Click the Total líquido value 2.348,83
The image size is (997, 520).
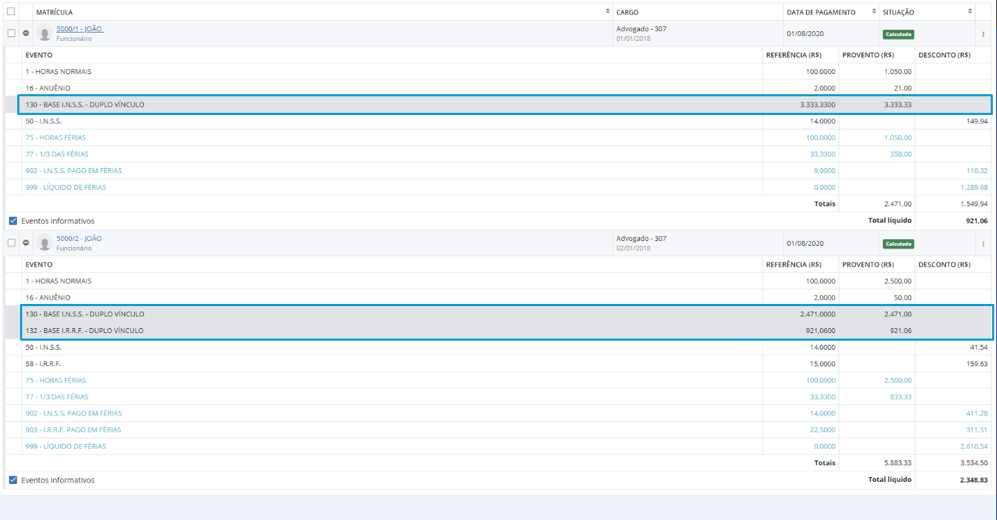[x=973, y=480]
